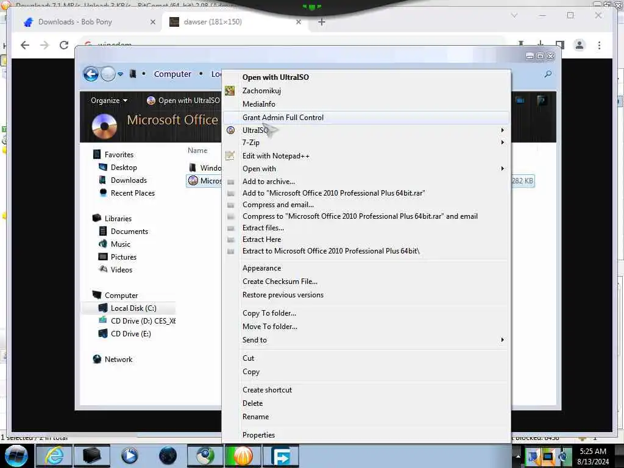Image resolution: width=624 pixels, height=468 pixels.
Task: Open Recent Places in the sidebar
Action: tap(132, 193)
